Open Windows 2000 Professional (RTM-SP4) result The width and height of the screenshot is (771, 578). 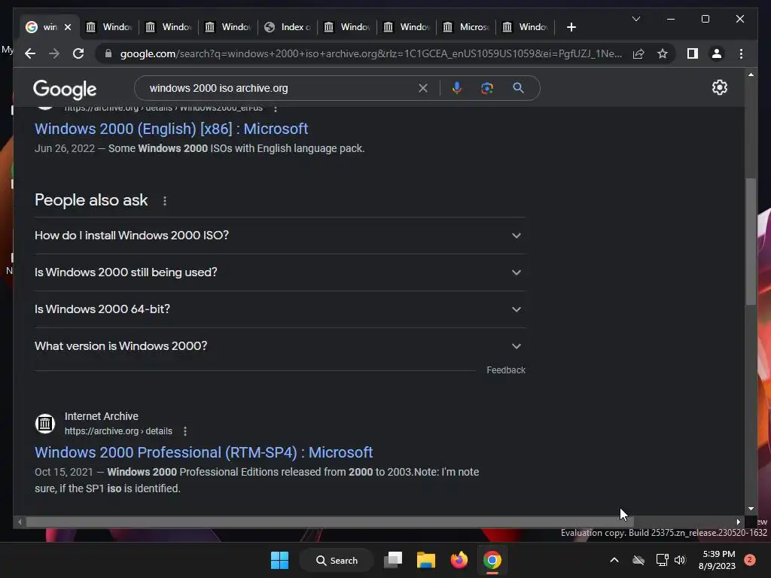click(x=203, y=452)
